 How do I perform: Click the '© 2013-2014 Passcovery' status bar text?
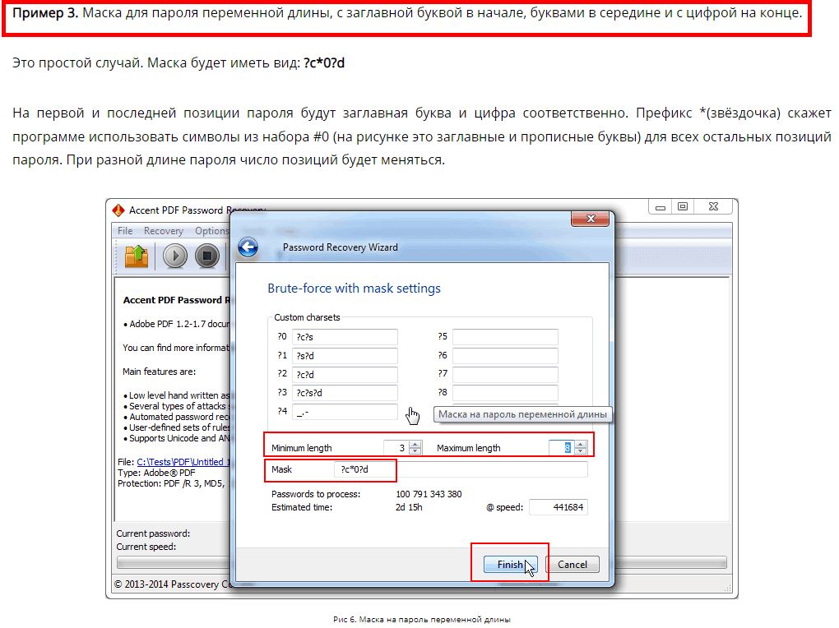coord(172,584)
